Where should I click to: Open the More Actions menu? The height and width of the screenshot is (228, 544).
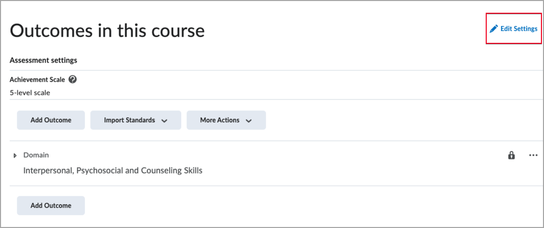[x=226, y=120]
